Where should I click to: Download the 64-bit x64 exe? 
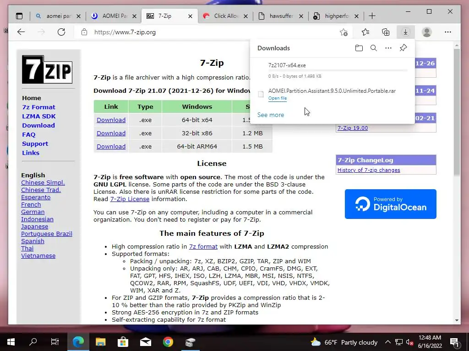tap(111, 120)
